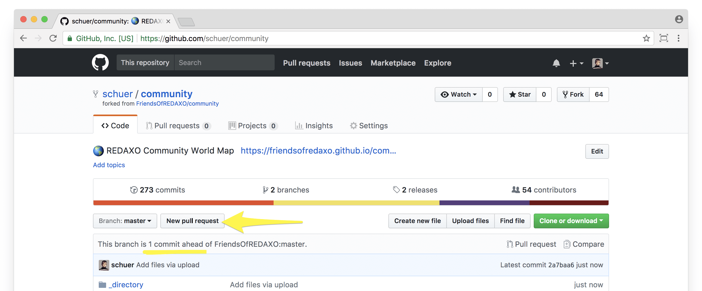Bookmark page with the star icon
702x291 pixels.
coord(646,38)
